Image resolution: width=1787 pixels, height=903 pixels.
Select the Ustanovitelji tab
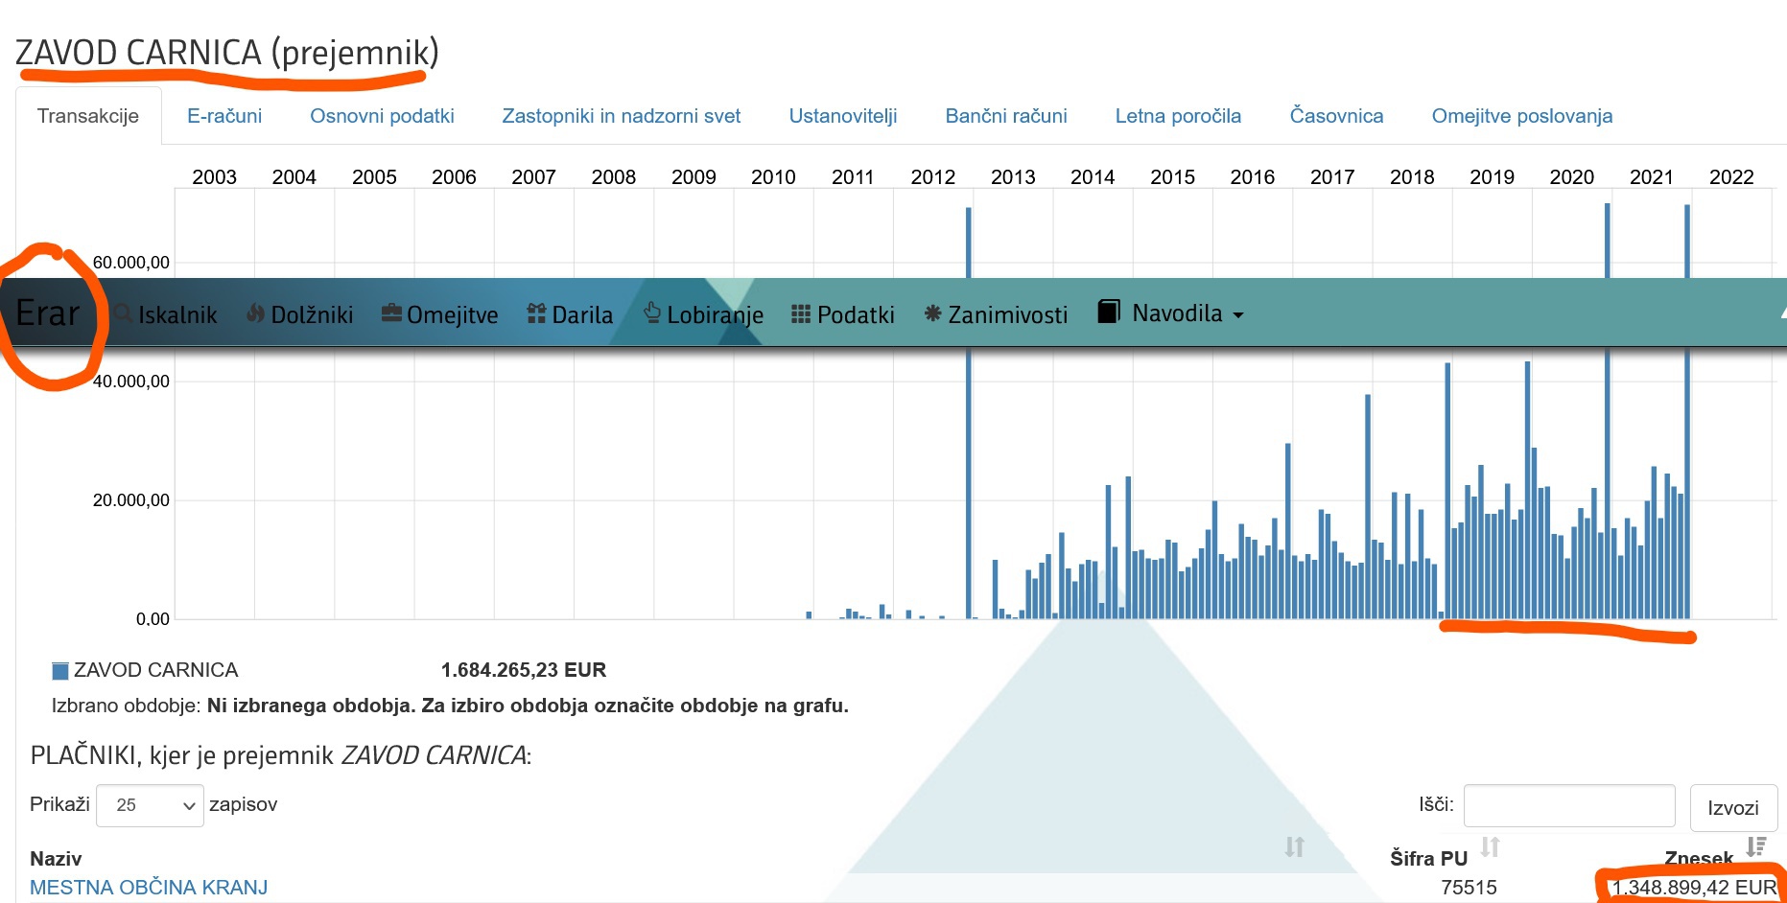click(843, 116)
